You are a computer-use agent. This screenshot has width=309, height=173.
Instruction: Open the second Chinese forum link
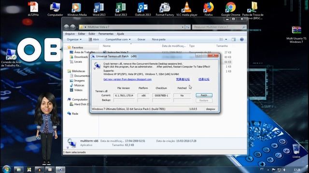204,79
